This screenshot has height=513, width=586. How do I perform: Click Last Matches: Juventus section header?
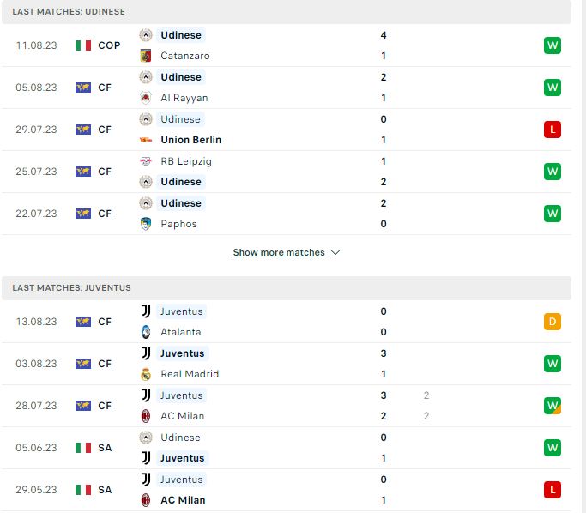(x=287, y=288)
